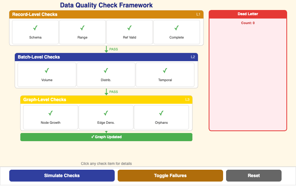Click the Graph Updated status bar

[x=106, y=137]
